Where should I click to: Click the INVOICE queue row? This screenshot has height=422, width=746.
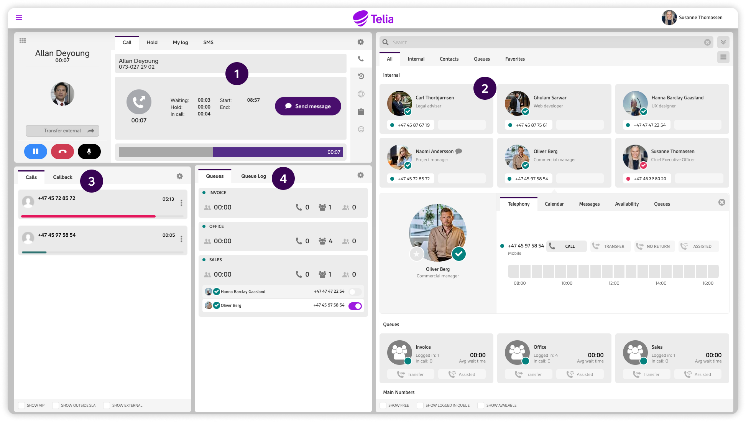coord(283,203)
